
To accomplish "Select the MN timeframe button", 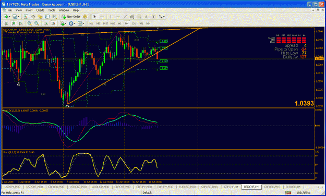I will click(x=148, y=23).
